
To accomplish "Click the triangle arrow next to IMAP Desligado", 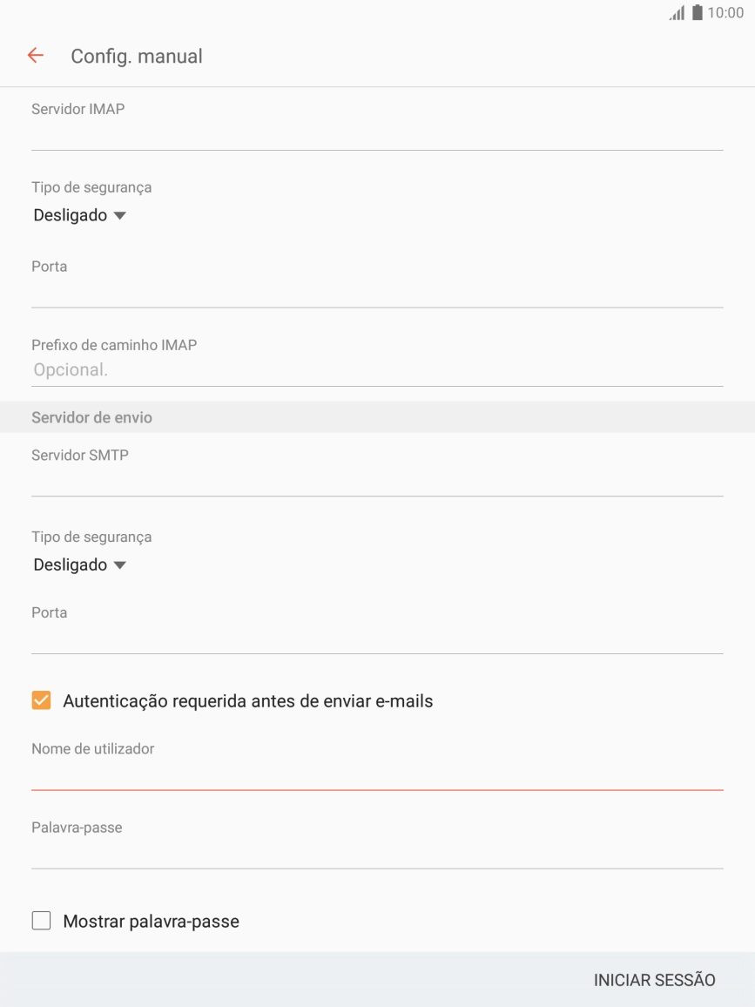I will pyautogui.click(x=120, y=216).
